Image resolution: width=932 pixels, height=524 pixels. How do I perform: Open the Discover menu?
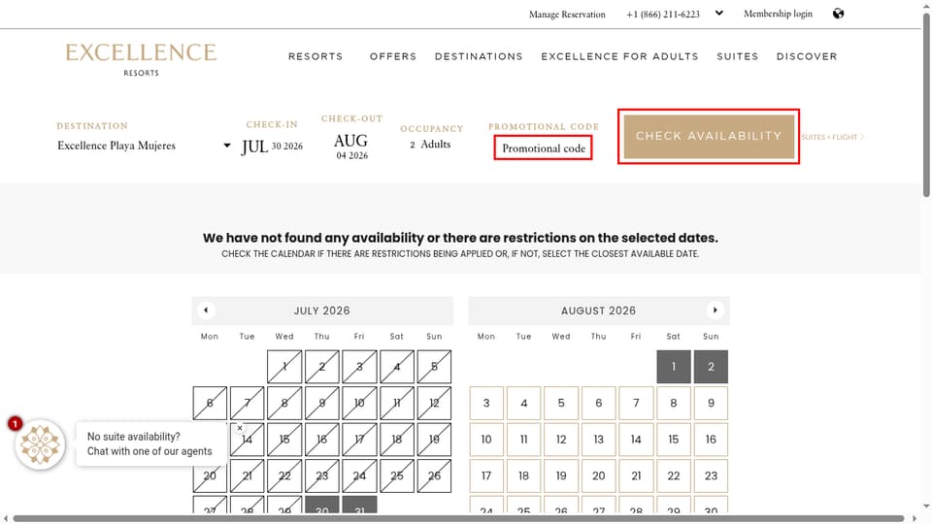807,56
